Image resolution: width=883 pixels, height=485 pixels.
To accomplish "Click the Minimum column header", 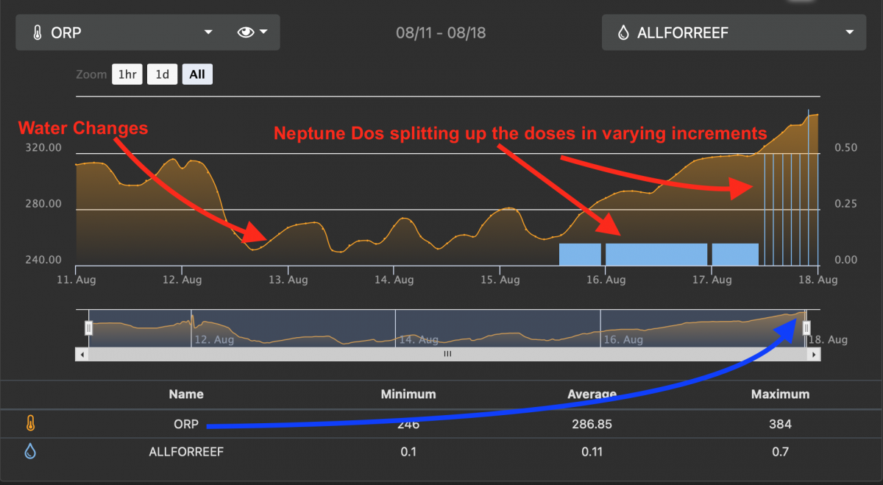I will pos(408,394).
